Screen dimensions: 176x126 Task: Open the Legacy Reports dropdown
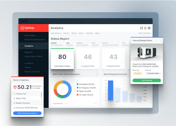pos(144,33)
